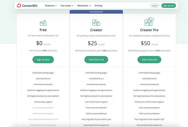Open the Pricing page link
The image size is (188, 127).
coord(98,6)
